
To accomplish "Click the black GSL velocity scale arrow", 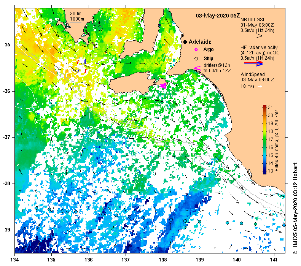I will click(253, 36).
